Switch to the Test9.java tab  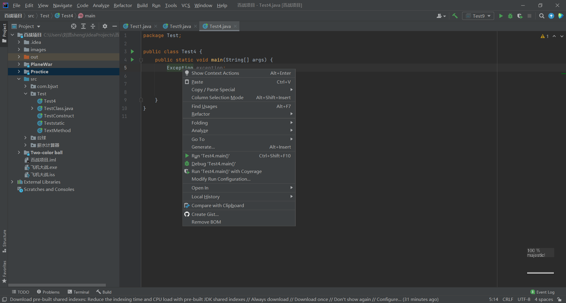click(180, 26)
